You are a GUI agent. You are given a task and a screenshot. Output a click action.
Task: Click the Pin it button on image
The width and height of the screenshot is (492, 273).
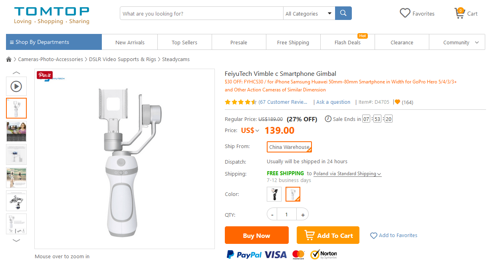click(45, 75)
